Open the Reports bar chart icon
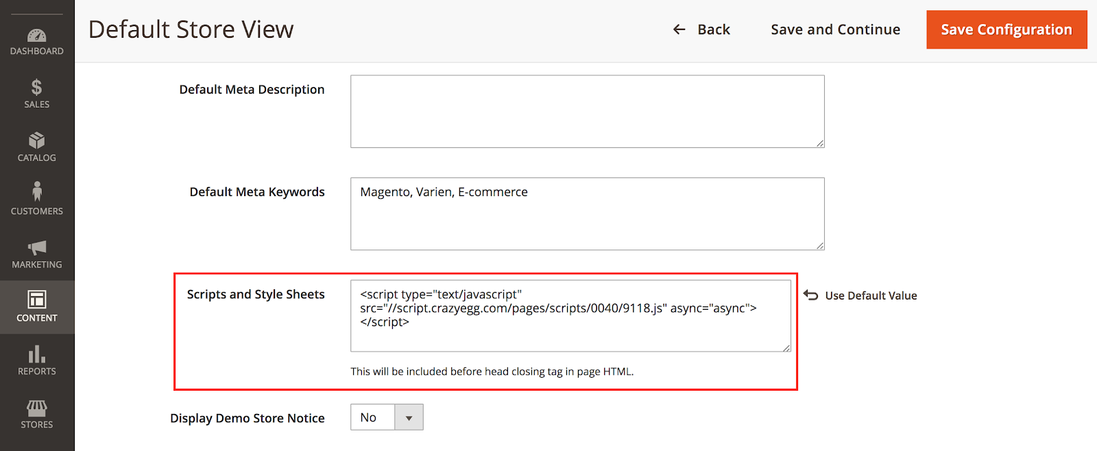The width and height of the screenshot is (1097, 451). click(x=37, y=354)
